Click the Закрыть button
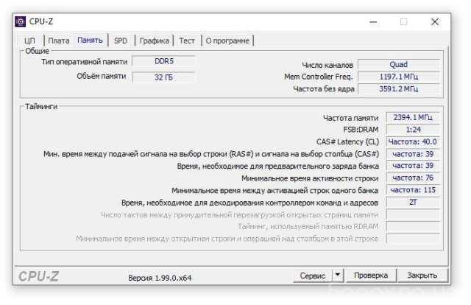 click(422, 276)
